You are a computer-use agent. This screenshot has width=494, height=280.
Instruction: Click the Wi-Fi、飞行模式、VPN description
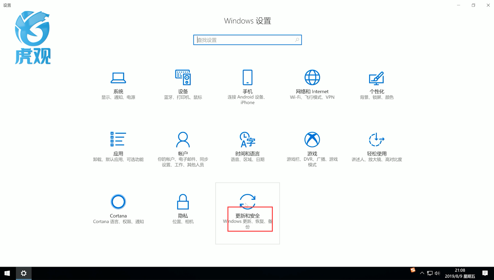click(x=312, y=97)
